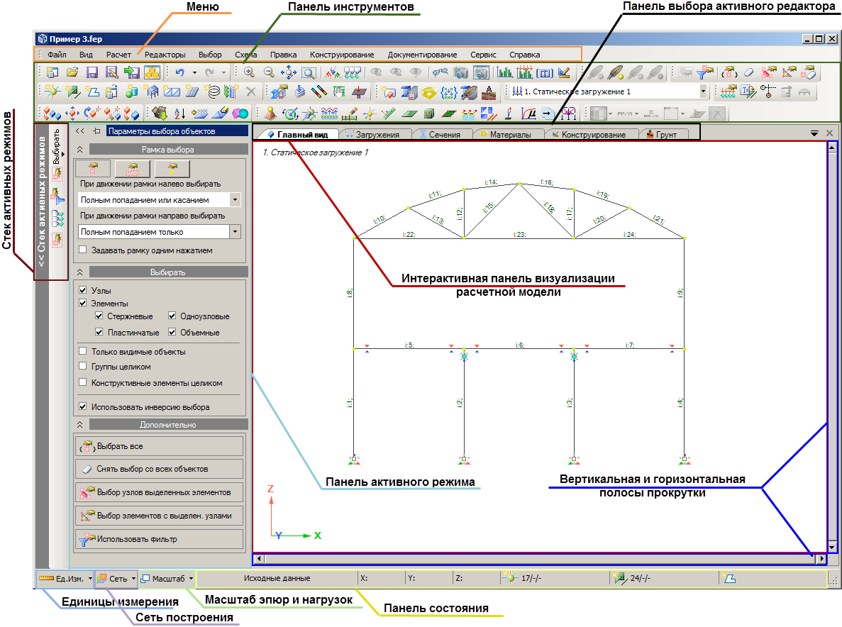Click Выбор элементов с выделен. узлами
The height and width of the screenshot is (627, 842).
(x=159, y=516)
